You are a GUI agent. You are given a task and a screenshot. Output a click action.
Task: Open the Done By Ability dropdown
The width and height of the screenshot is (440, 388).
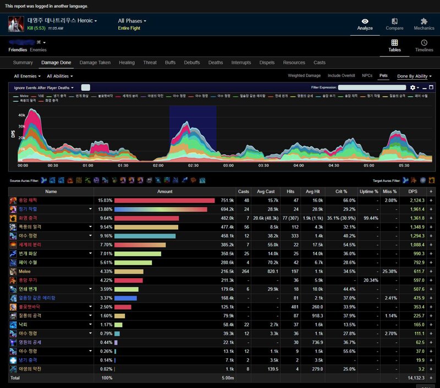[414, 76]
